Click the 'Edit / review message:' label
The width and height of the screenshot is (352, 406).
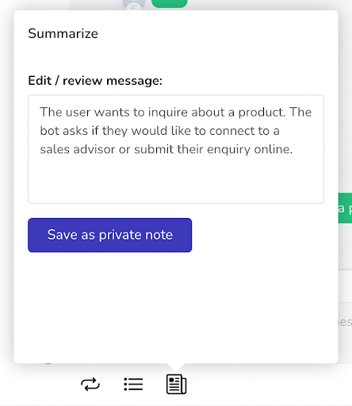point(95,81)
